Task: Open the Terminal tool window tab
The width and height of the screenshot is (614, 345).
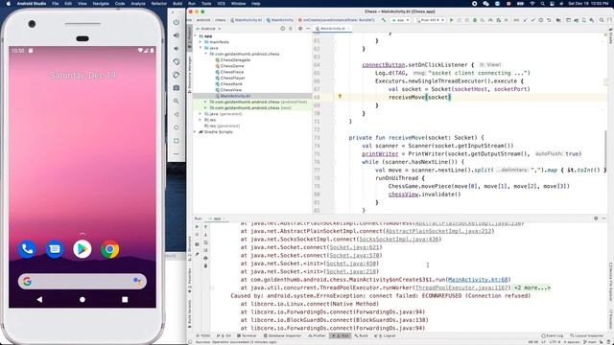Action: (247, 335)
